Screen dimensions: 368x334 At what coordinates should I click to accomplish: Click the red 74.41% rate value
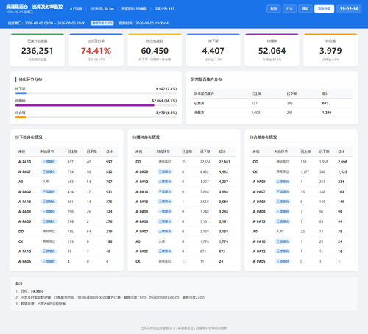coord(96,51)
